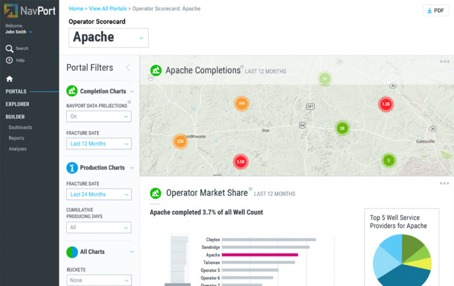Select the green 14 map cluster
The height and width of the screenshot is (286, 454).
pos(325,79)
